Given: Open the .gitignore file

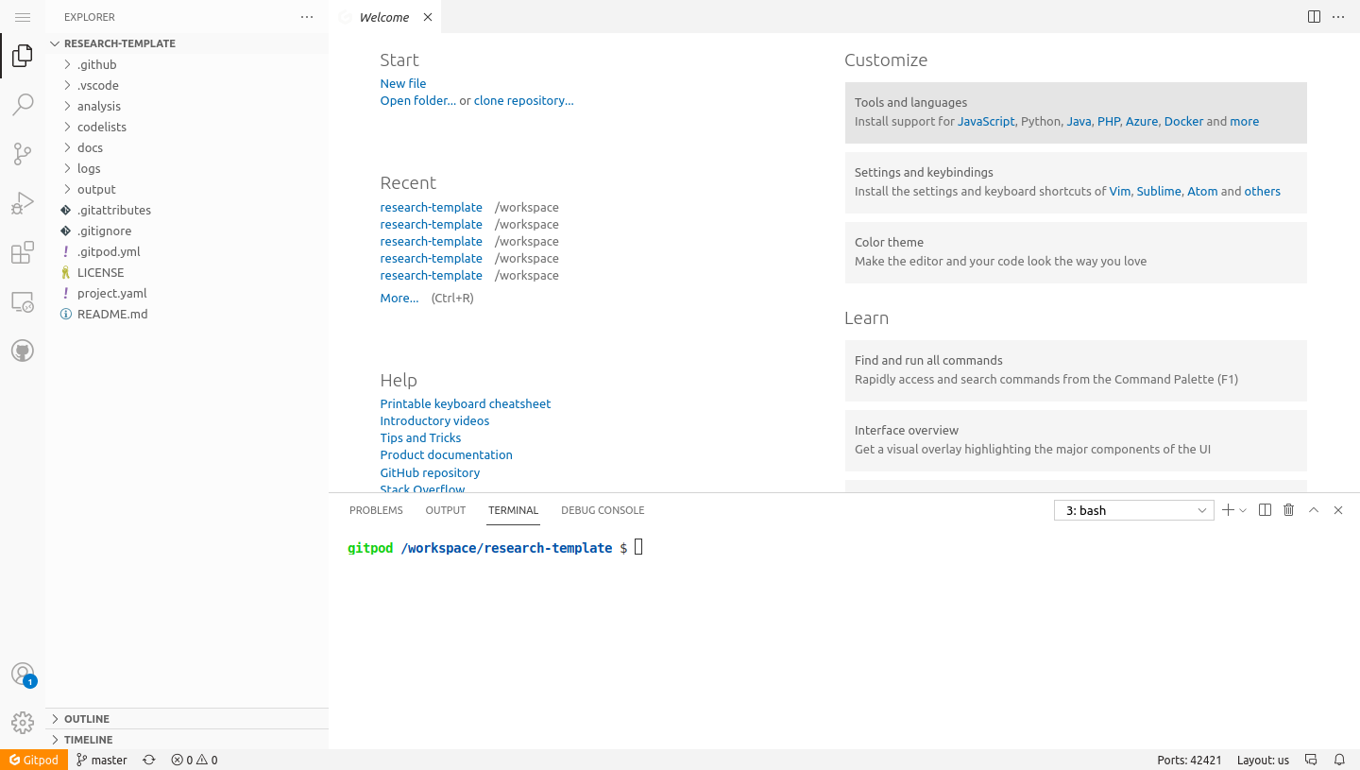Looking at the screenshot, I should (187, 231).
